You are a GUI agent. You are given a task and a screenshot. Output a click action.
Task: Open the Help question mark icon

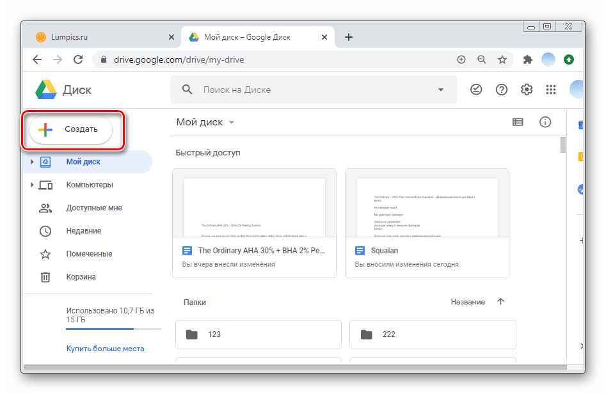click(x=502, y=90)
